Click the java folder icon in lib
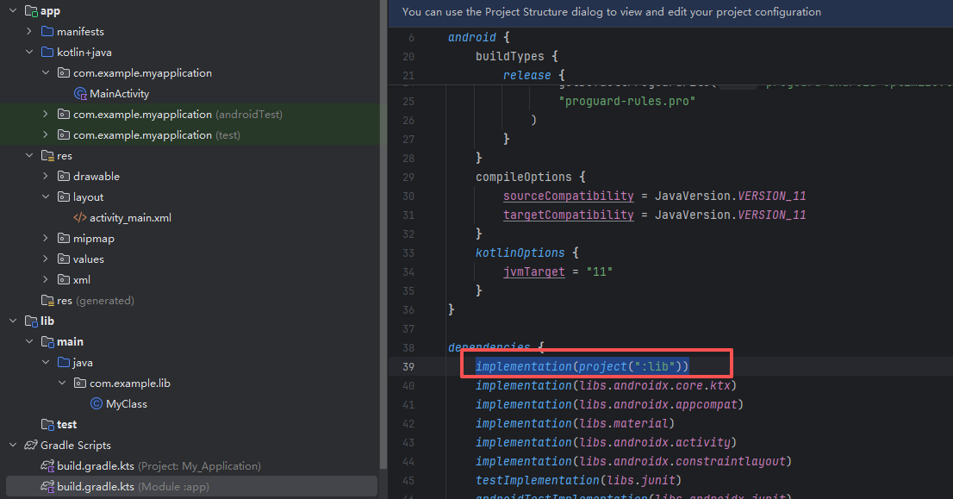The width and height of the screenshot is (953, 499). pyautogui.click(x=63, y=362)
